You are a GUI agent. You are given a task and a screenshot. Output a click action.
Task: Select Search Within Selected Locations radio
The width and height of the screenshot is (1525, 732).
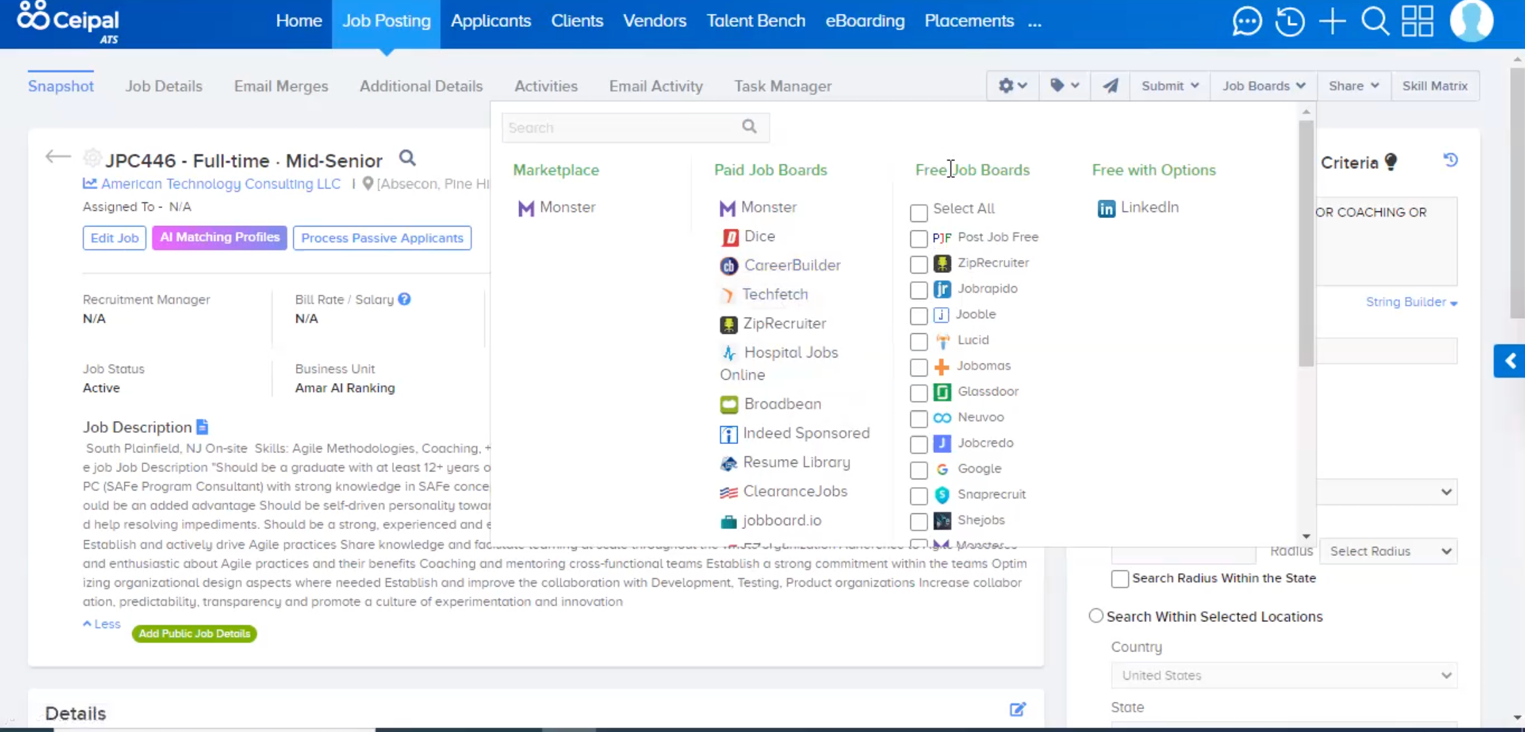pyautogui.click(x=1096, y=616)
